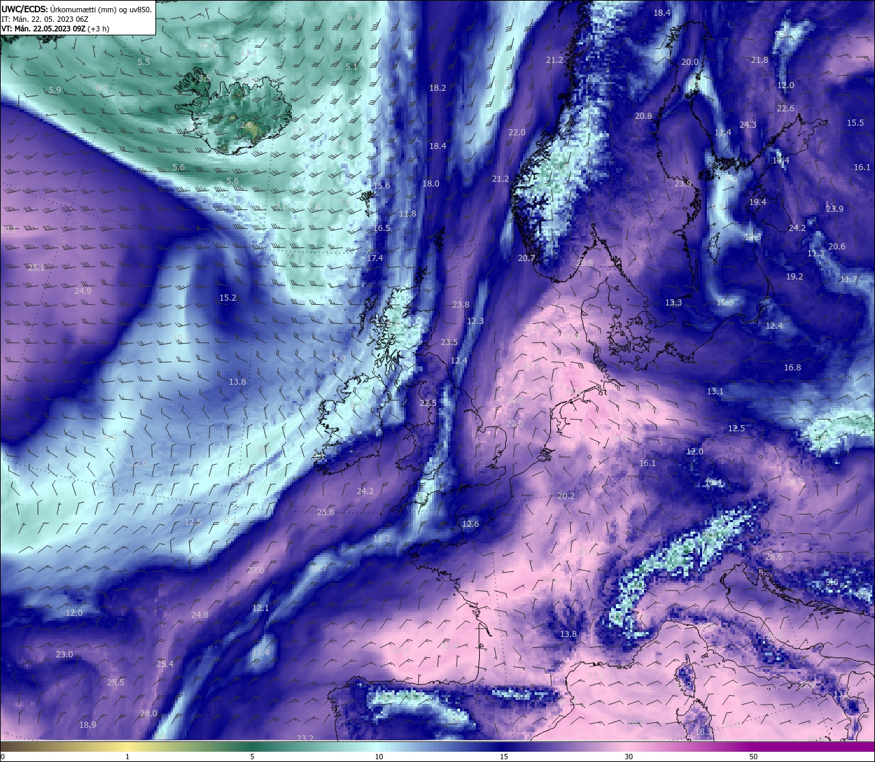The image size is (875, 762).
Task: Click the 30 tick on the colour scale
Action: coord(628,757)
